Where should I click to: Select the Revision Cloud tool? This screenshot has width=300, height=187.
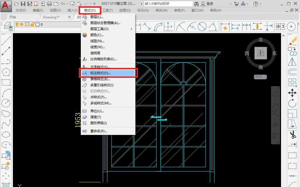pos(6,113)
